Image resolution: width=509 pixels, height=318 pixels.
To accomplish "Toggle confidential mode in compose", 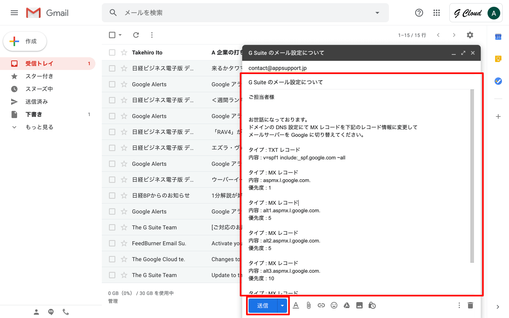I will click(x=372, y=305).
